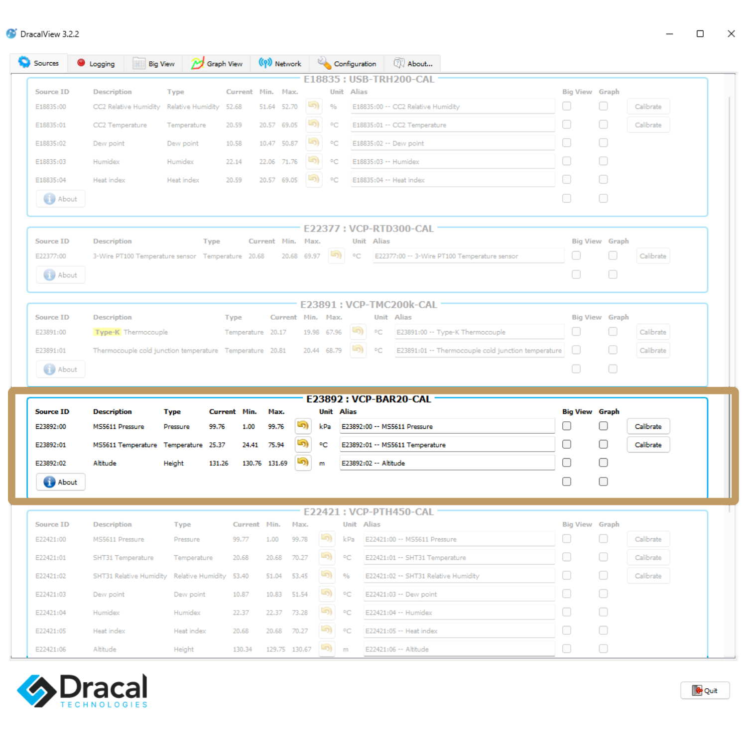This screenshot has width=747, height=747.
Task: Edit alias field for E23891:00 Type-K Thermocouple
Action: 480,332
